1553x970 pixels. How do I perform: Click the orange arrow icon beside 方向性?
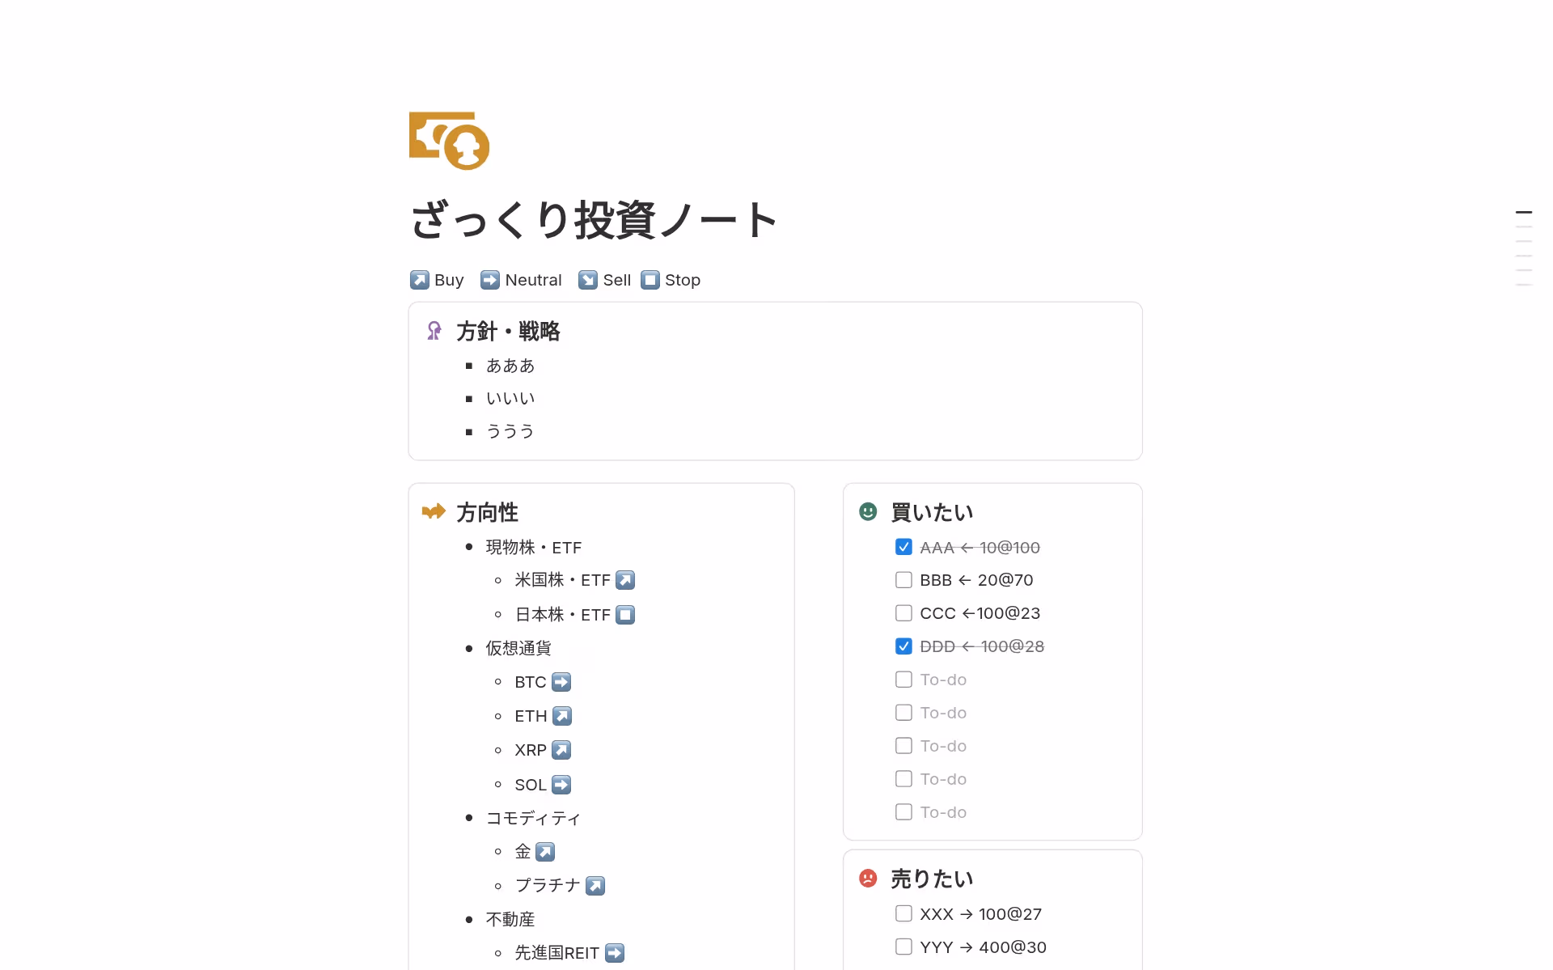click(x=434, y=511)
